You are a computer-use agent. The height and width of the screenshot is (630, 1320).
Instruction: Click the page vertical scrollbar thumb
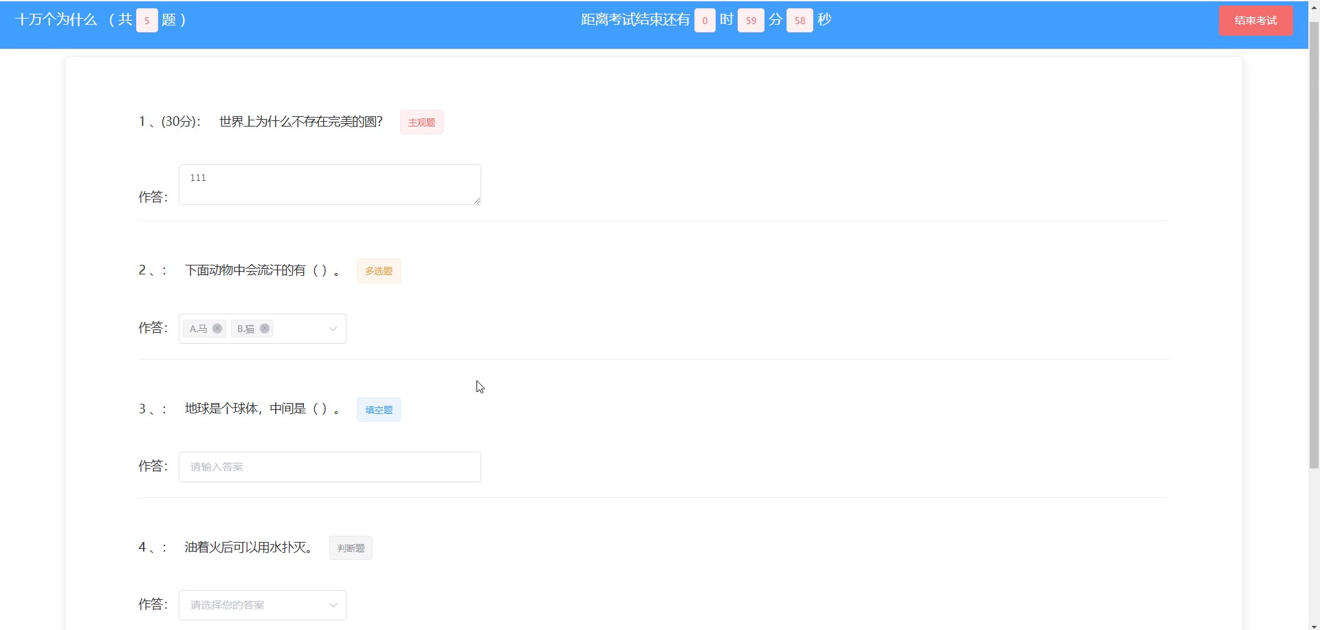coord(1314,245)
